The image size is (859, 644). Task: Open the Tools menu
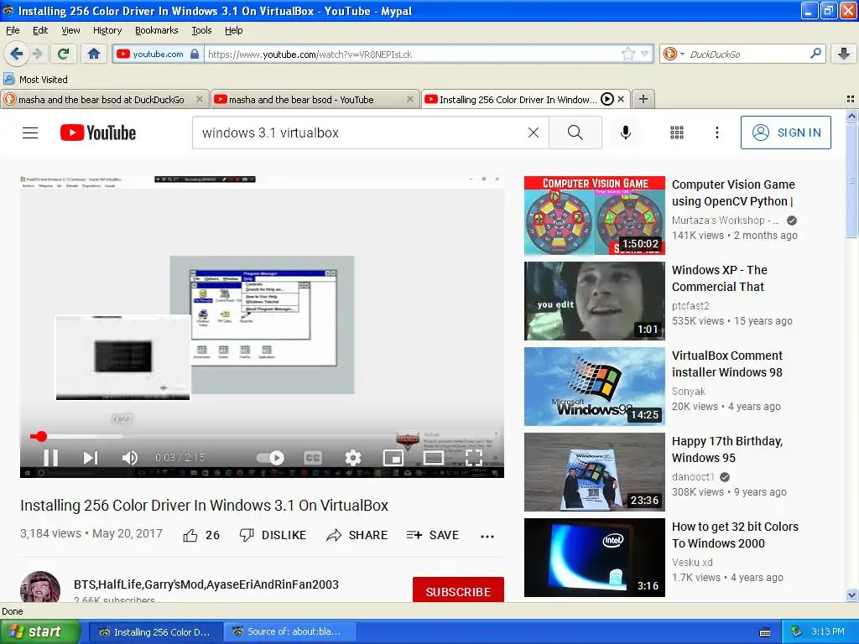click(201, 30)
